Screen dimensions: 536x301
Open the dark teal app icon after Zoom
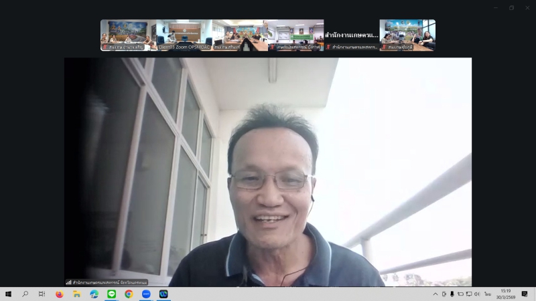point(163,294)
